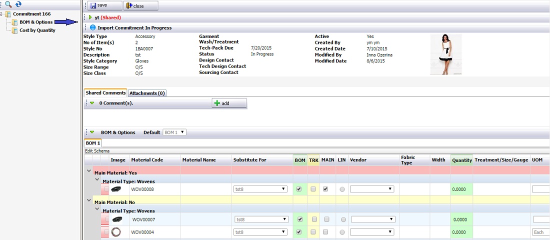The width and height of the screenshot is (550, 240).
Task: Click the add comment button
Action: (x=229, y=103)
